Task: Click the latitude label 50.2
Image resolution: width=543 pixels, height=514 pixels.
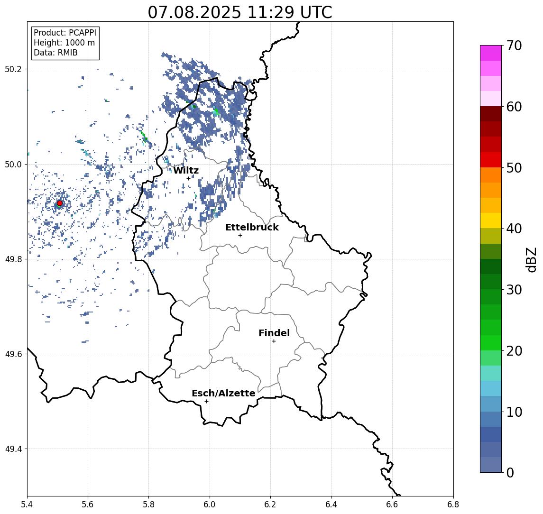Action: click(13, 69)
